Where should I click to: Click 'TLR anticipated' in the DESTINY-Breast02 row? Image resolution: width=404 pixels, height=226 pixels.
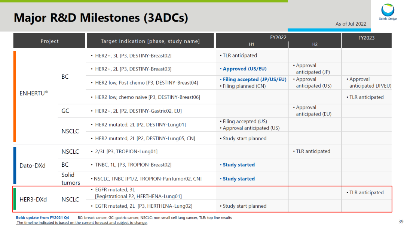coord(240,56)
